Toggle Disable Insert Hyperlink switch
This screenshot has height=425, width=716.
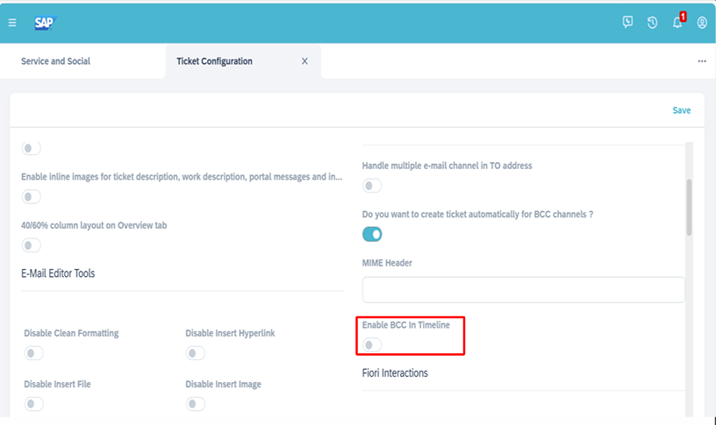[196, 353]
